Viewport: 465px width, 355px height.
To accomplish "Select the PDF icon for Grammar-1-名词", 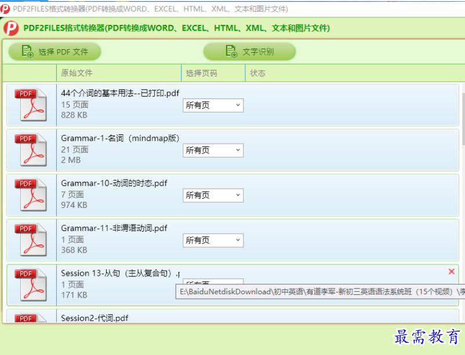I will coord(31,150).
